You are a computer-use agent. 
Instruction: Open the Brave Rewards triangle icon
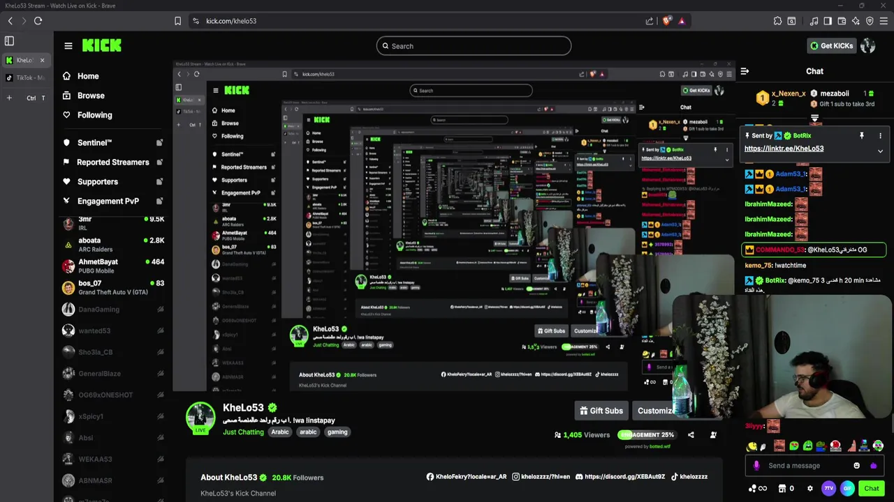[x=682, y=21]
